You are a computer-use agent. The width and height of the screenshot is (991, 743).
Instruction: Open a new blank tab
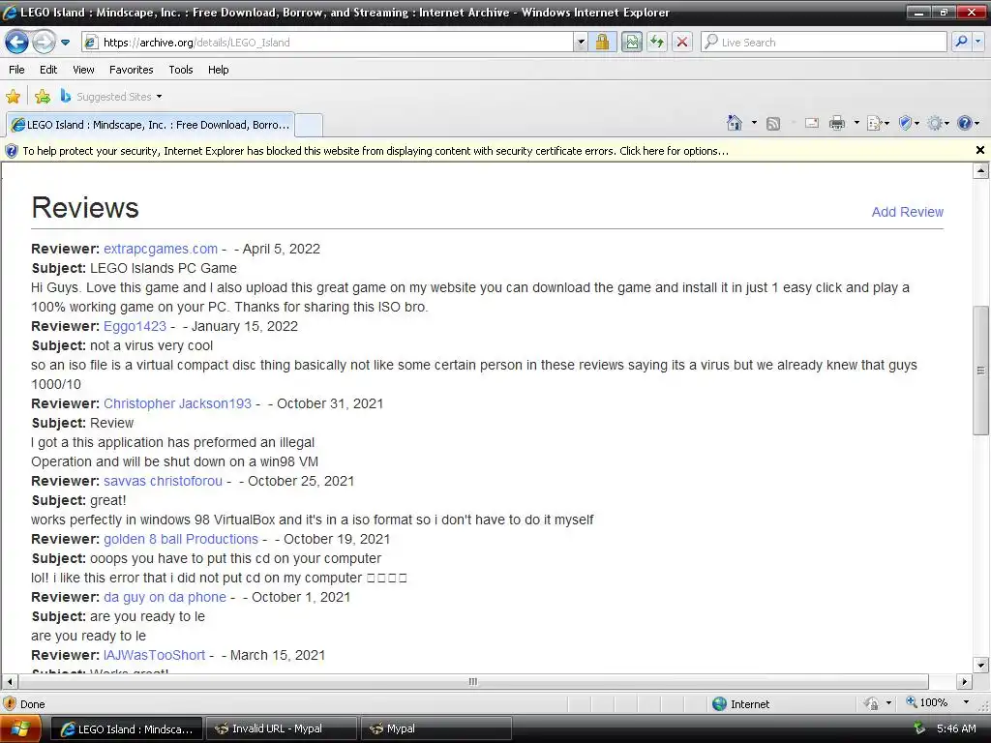(x=309, y=125)
